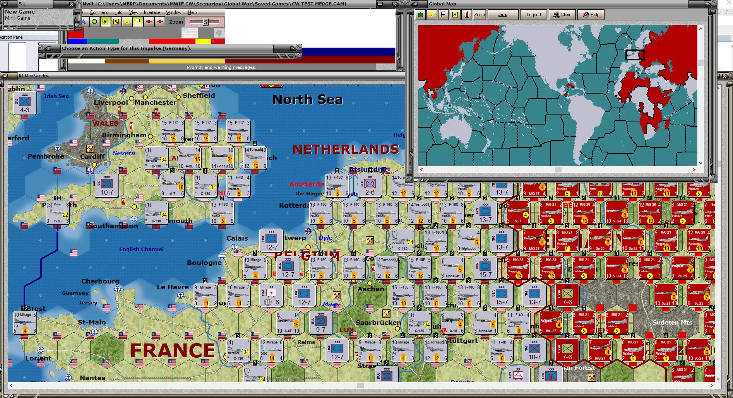
Task: Click the main map scroll right arrow
Action: [x=712, y=385]
